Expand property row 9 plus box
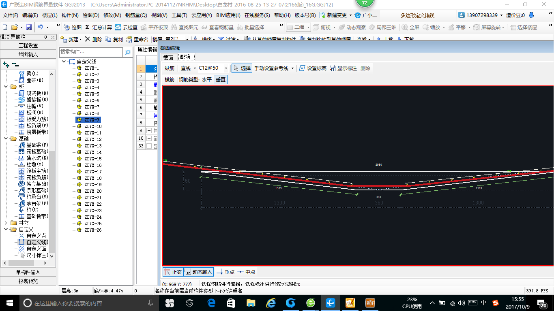This screenshot has width=554, height=311. [x=149, y=130]
